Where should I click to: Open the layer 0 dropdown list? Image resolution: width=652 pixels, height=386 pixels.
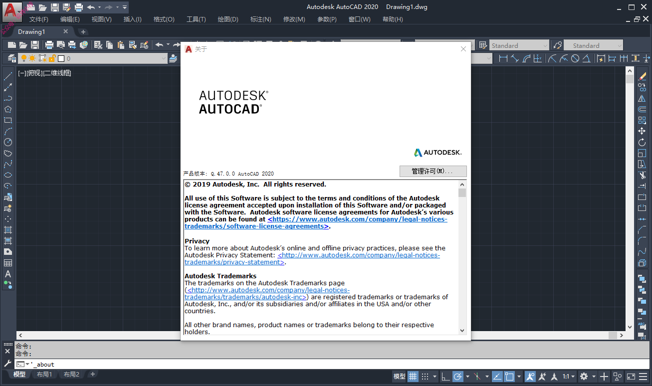click(x=163, y=58)
